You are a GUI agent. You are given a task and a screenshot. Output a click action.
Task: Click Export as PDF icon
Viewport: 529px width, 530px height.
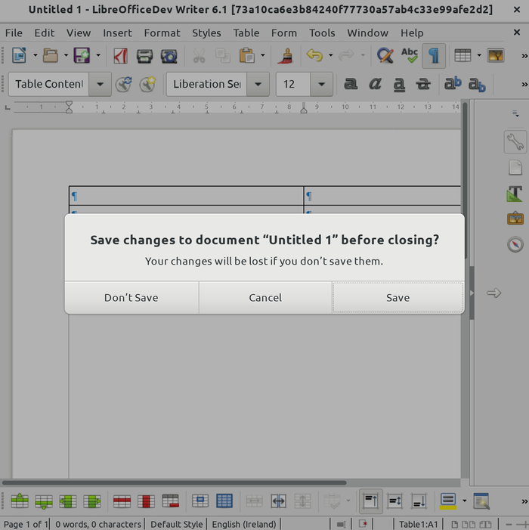pos(120,56)
